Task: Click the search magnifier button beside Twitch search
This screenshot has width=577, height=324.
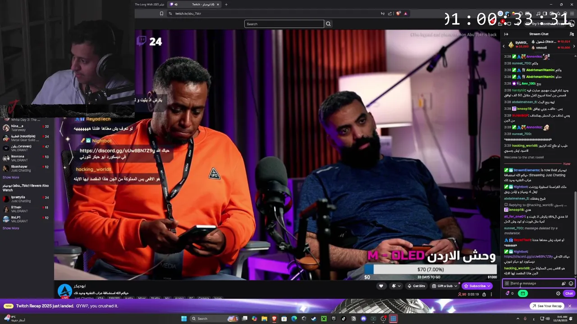Action: (328, 24)
